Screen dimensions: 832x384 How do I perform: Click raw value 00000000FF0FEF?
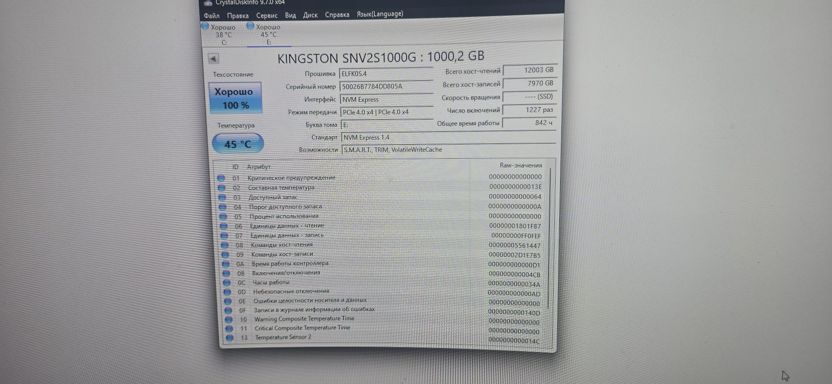pos(516,236)
